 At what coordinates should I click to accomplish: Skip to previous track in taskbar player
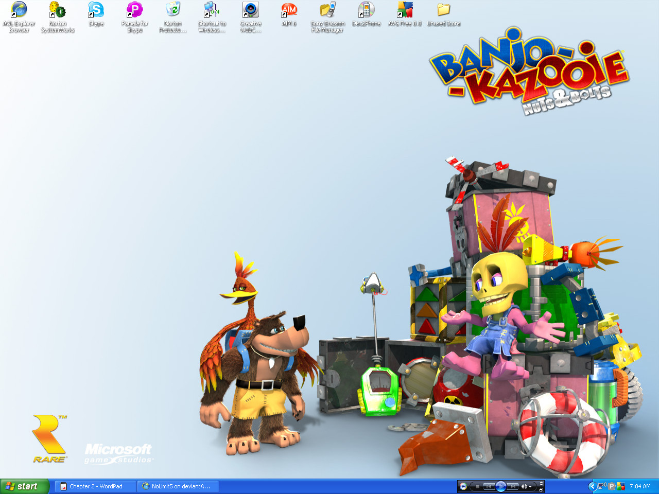pyautogui.click(x=489, y=486)
